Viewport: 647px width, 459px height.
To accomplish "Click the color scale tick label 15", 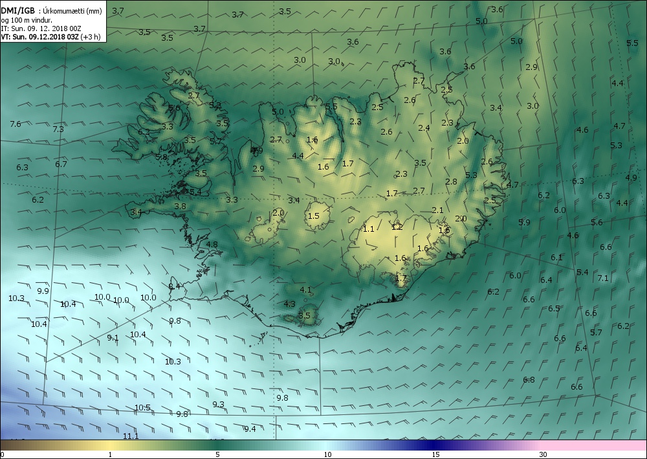I will pos(435,454).
